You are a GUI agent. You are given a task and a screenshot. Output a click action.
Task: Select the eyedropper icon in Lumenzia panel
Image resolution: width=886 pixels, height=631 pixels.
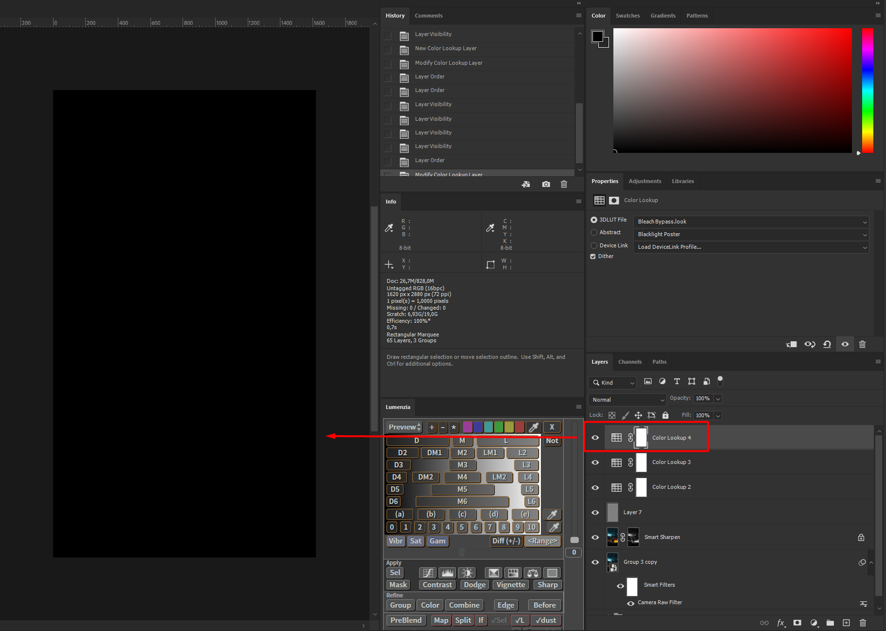[534, 427]
